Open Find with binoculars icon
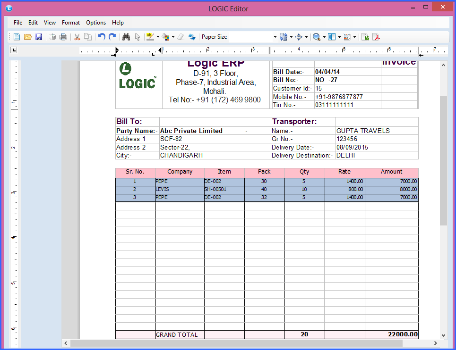Viewport: 456px width, 350px height. [x=126, y=37]
